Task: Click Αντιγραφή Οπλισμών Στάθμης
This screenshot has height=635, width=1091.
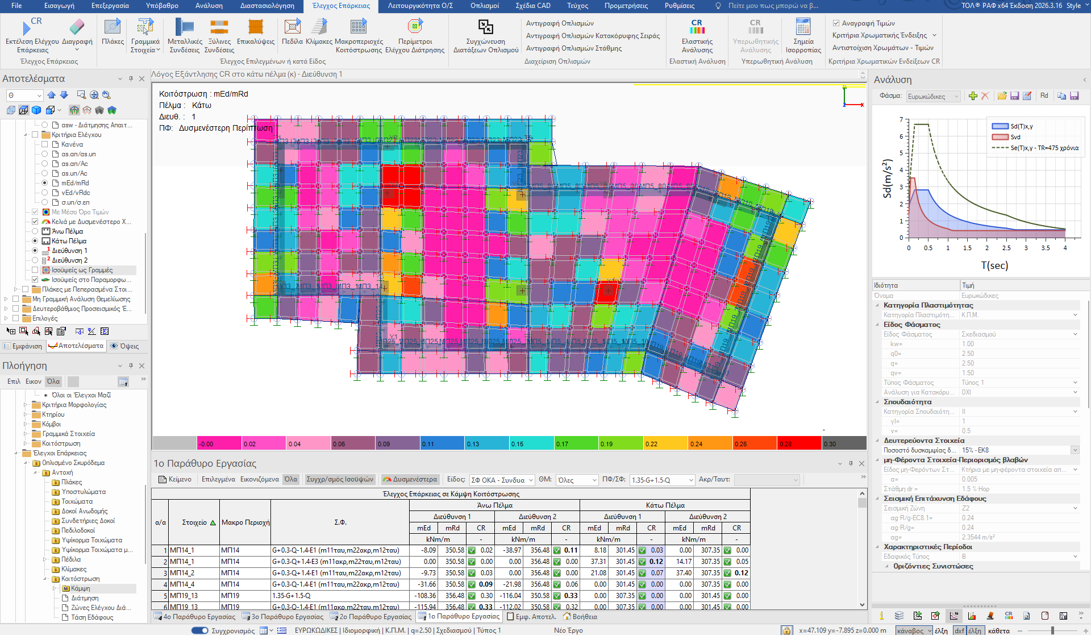Action: coord(574,48)
